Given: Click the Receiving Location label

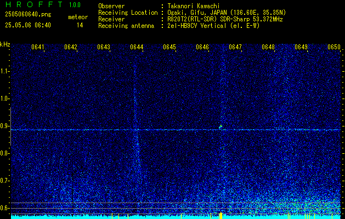Looking at the screenshot, I should tap(128, 13).
